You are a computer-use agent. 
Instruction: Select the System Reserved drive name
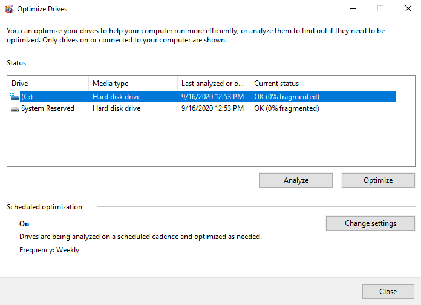(48, 108)
